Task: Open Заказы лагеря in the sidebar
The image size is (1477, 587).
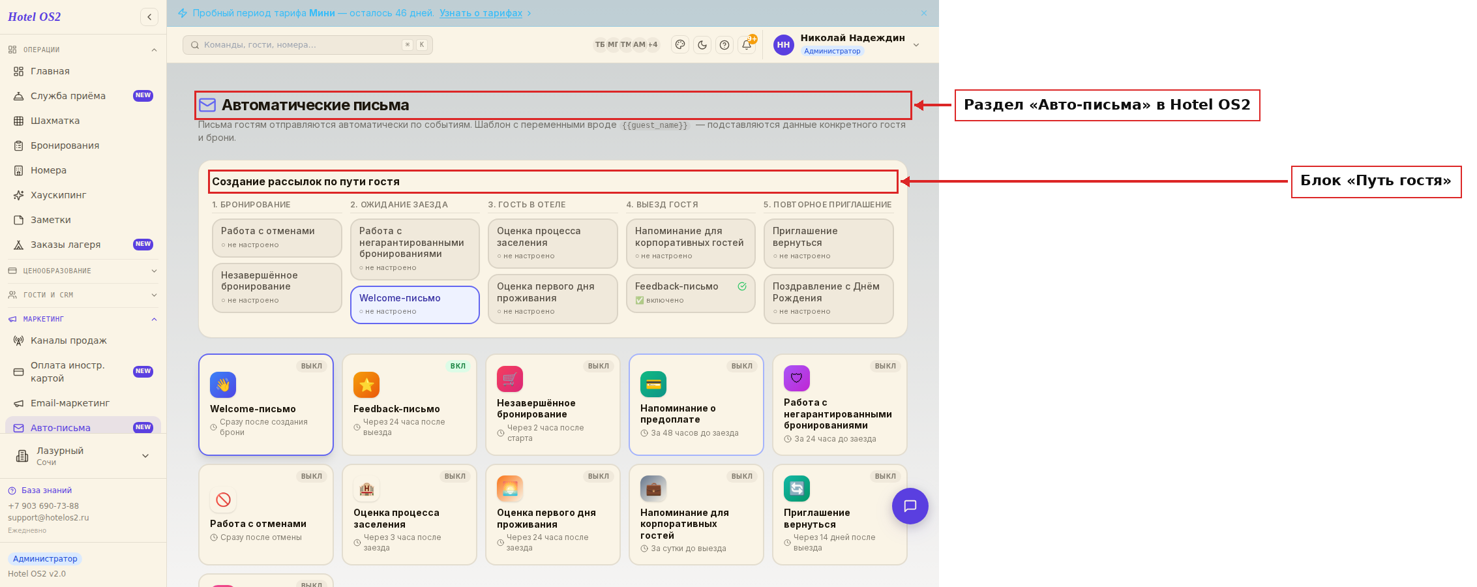Action: (x=83, y=245)
